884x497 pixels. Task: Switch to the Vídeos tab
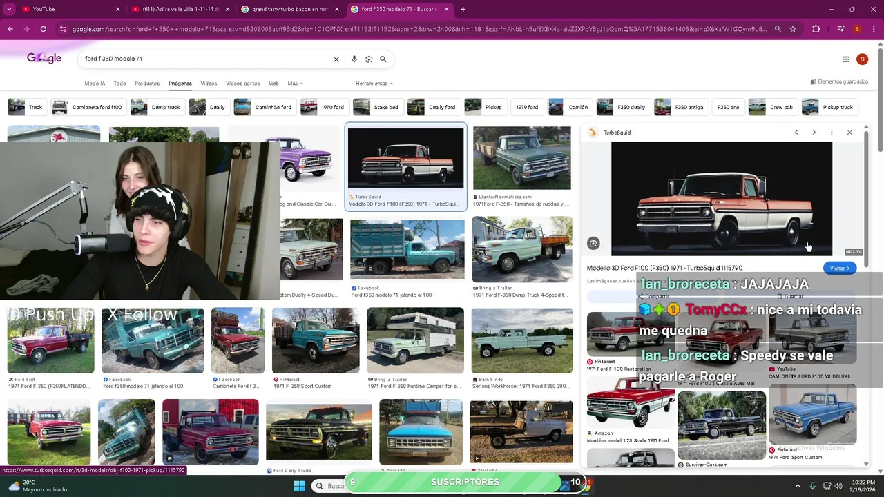pyautogui.click(x=209, y=84)
